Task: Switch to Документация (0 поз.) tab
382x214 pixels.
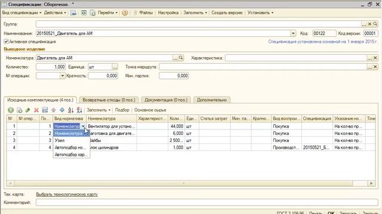Action: point(166,100)
